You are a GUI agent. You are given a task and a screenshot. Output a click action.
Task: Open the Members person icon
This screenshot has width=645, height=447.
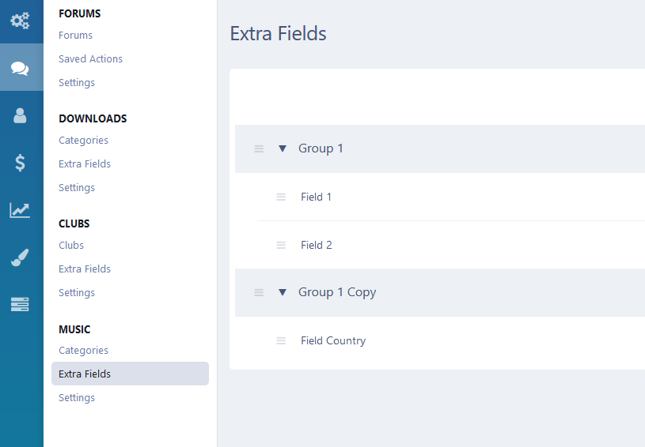[x=20, y=116]
